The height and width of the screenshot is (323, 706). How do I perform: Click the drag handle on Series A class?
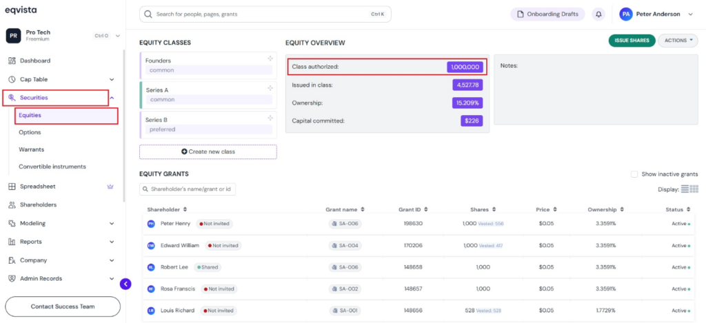[x=270, y=88]
